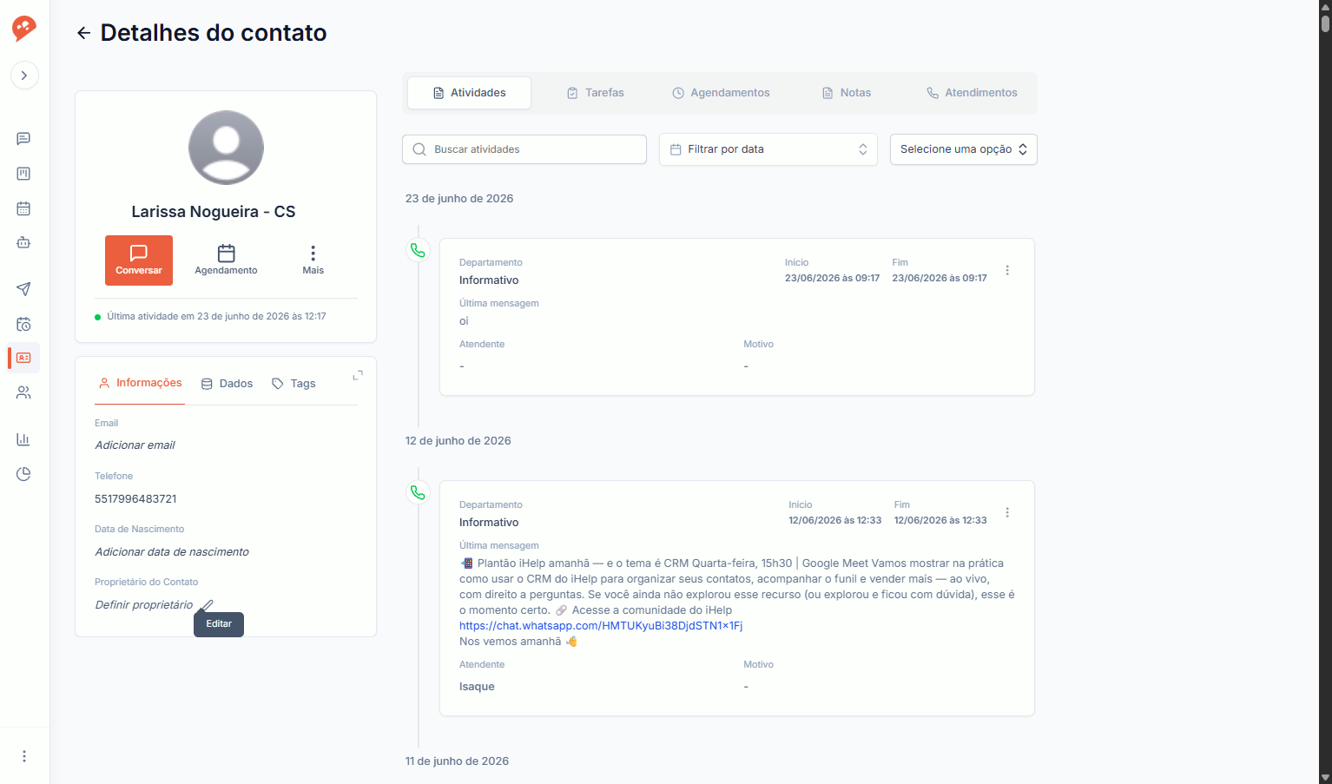Select the Agendamentos tab
Screen dimensions: 1332x784
click(721, 93)
